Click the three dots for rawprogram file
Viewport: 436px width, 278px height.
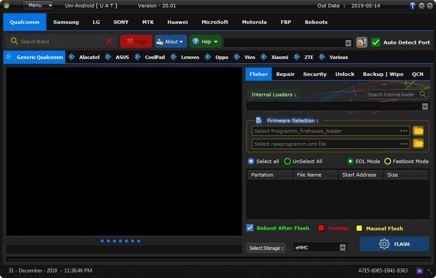tap(403, 144)
